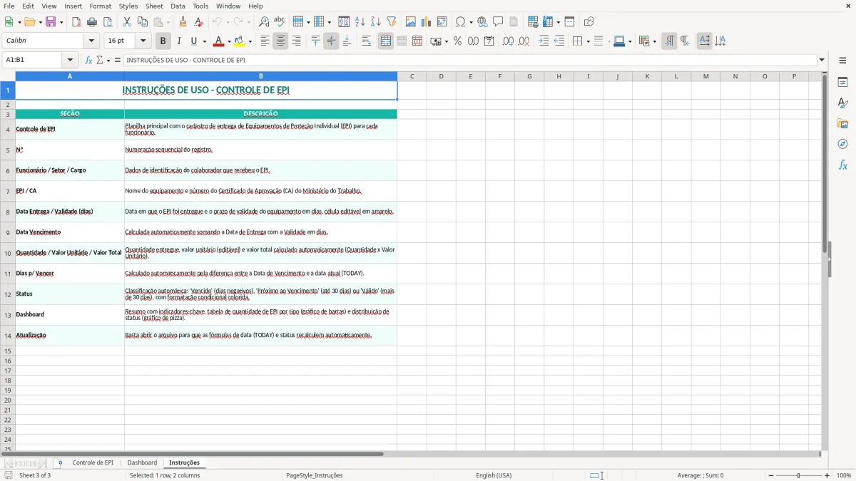856x481 pixels.
Task: Insert an image
Action: click(x=411, y=22)
